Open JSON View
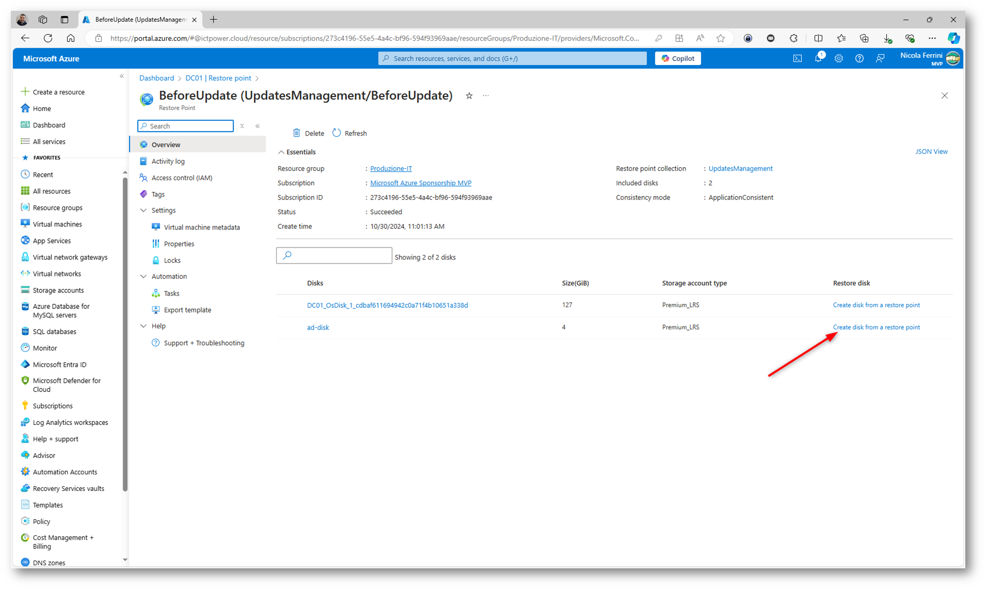Viewport: 987px width, 590px height. (931, 152)
